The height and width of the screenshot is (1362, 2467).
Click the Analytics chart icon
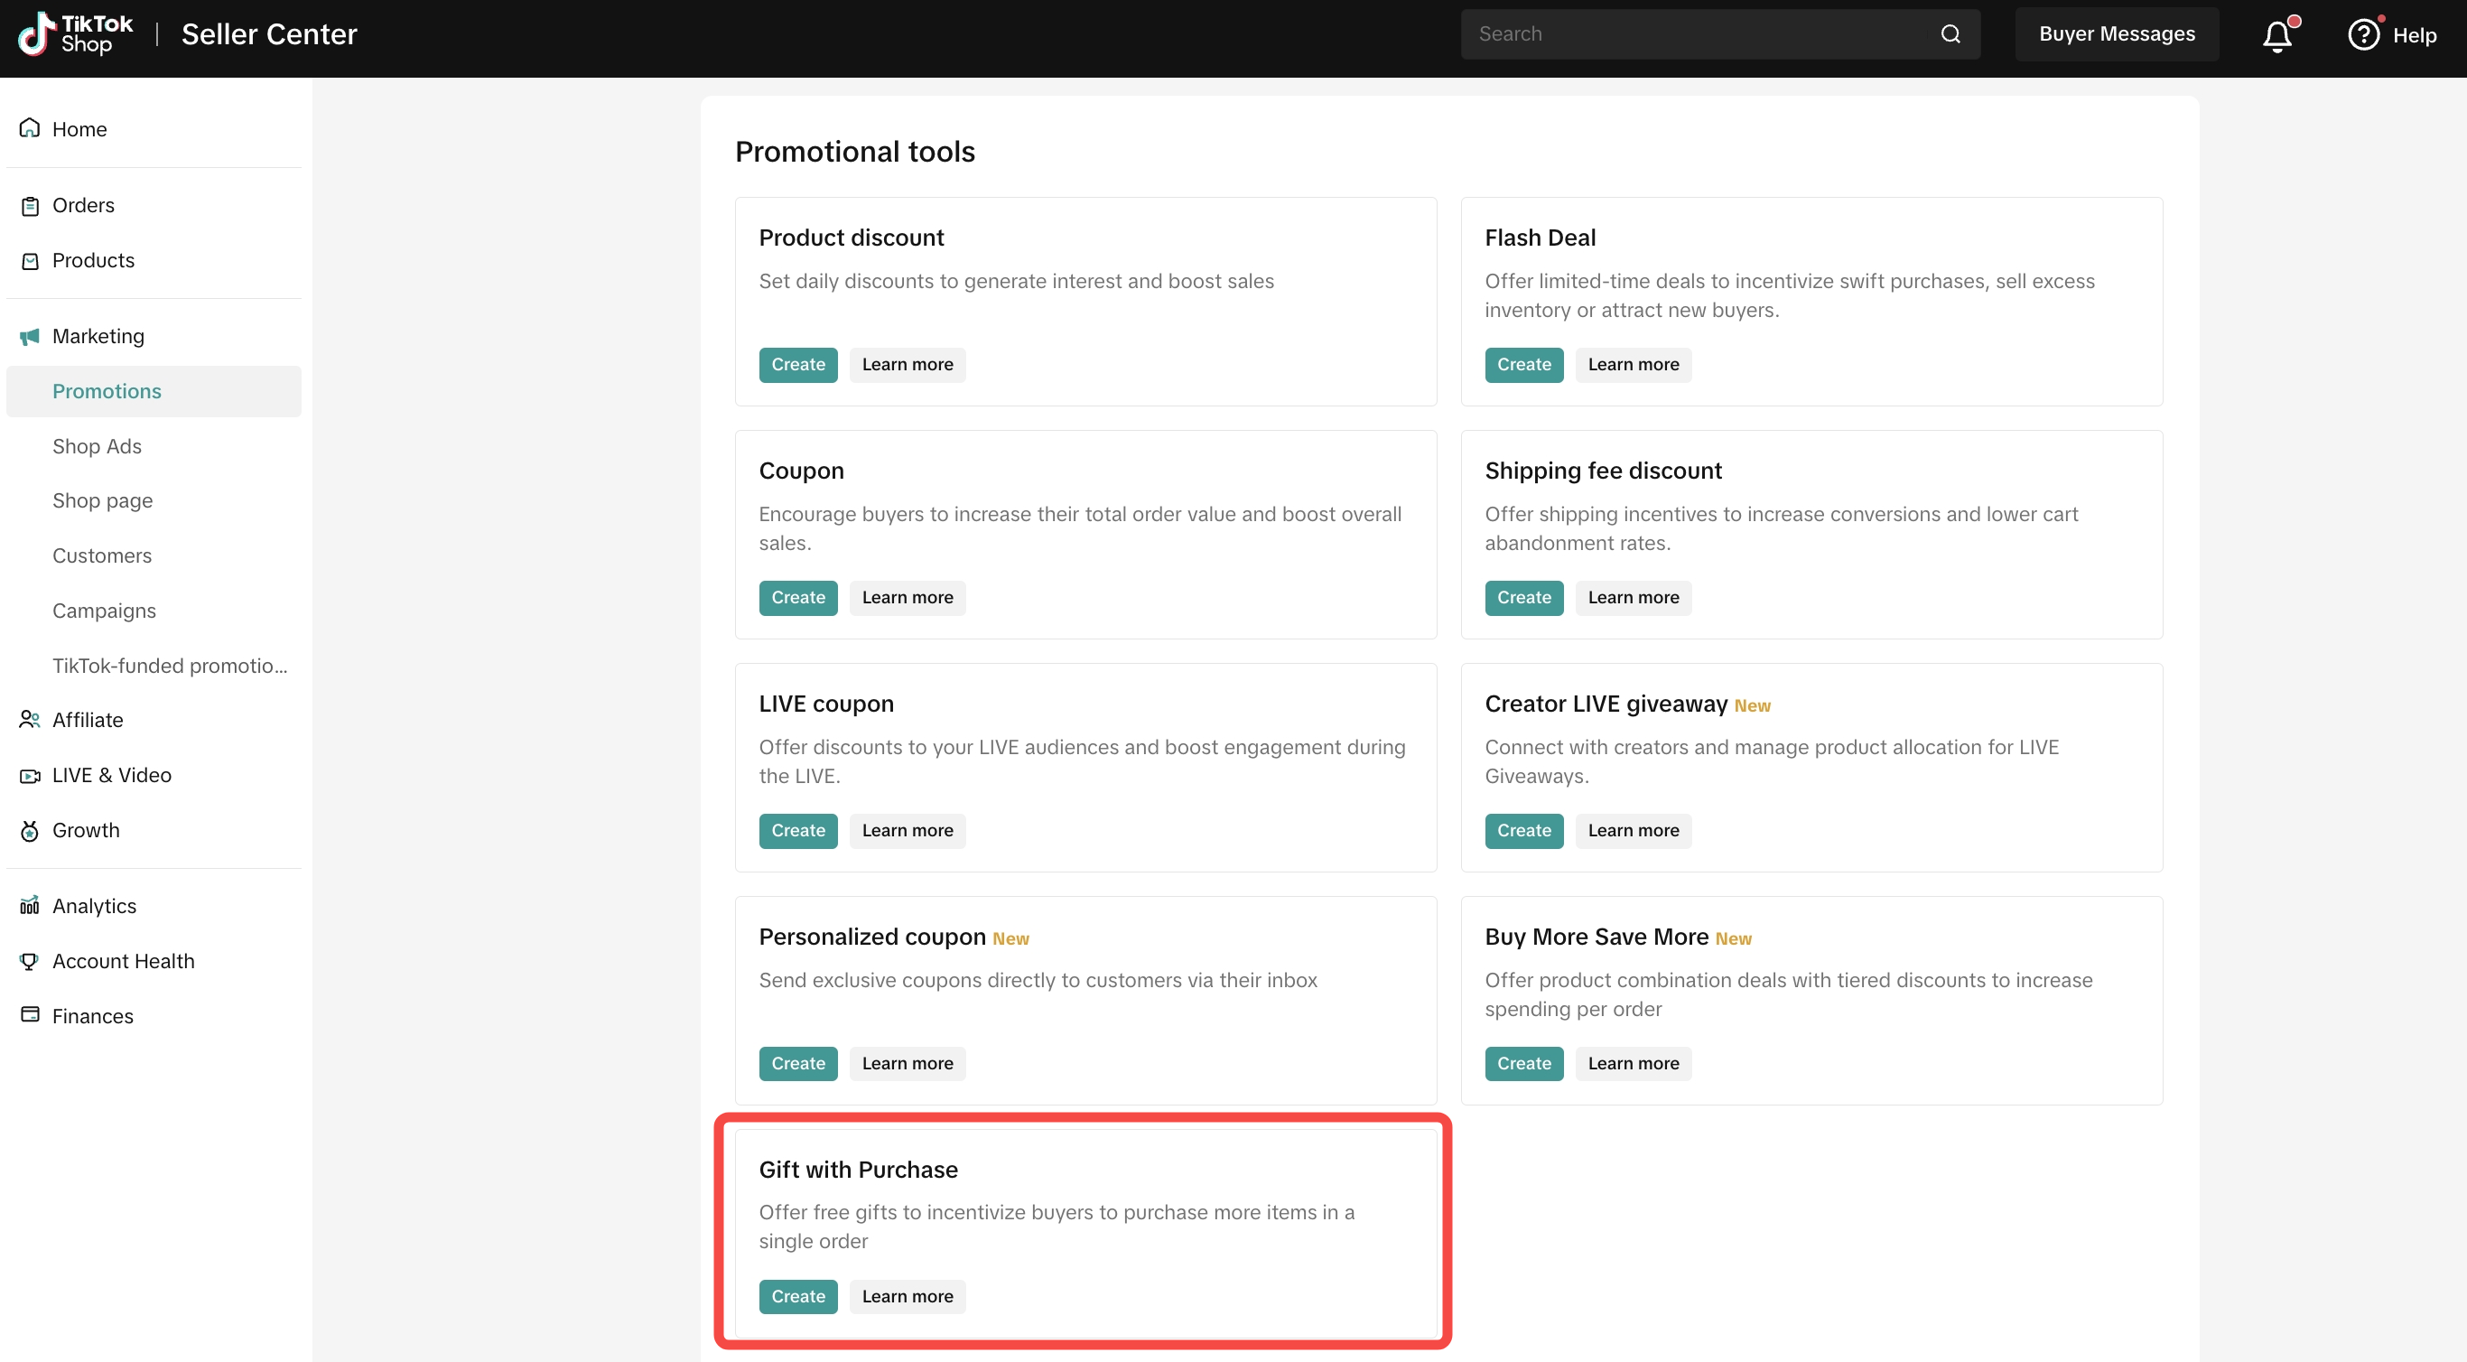click(x=30, y=906)
